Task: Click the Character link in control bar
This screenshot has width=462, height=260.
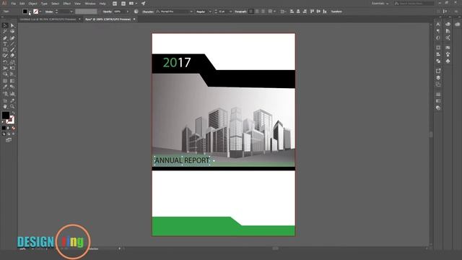Action: tap(147, 12)
